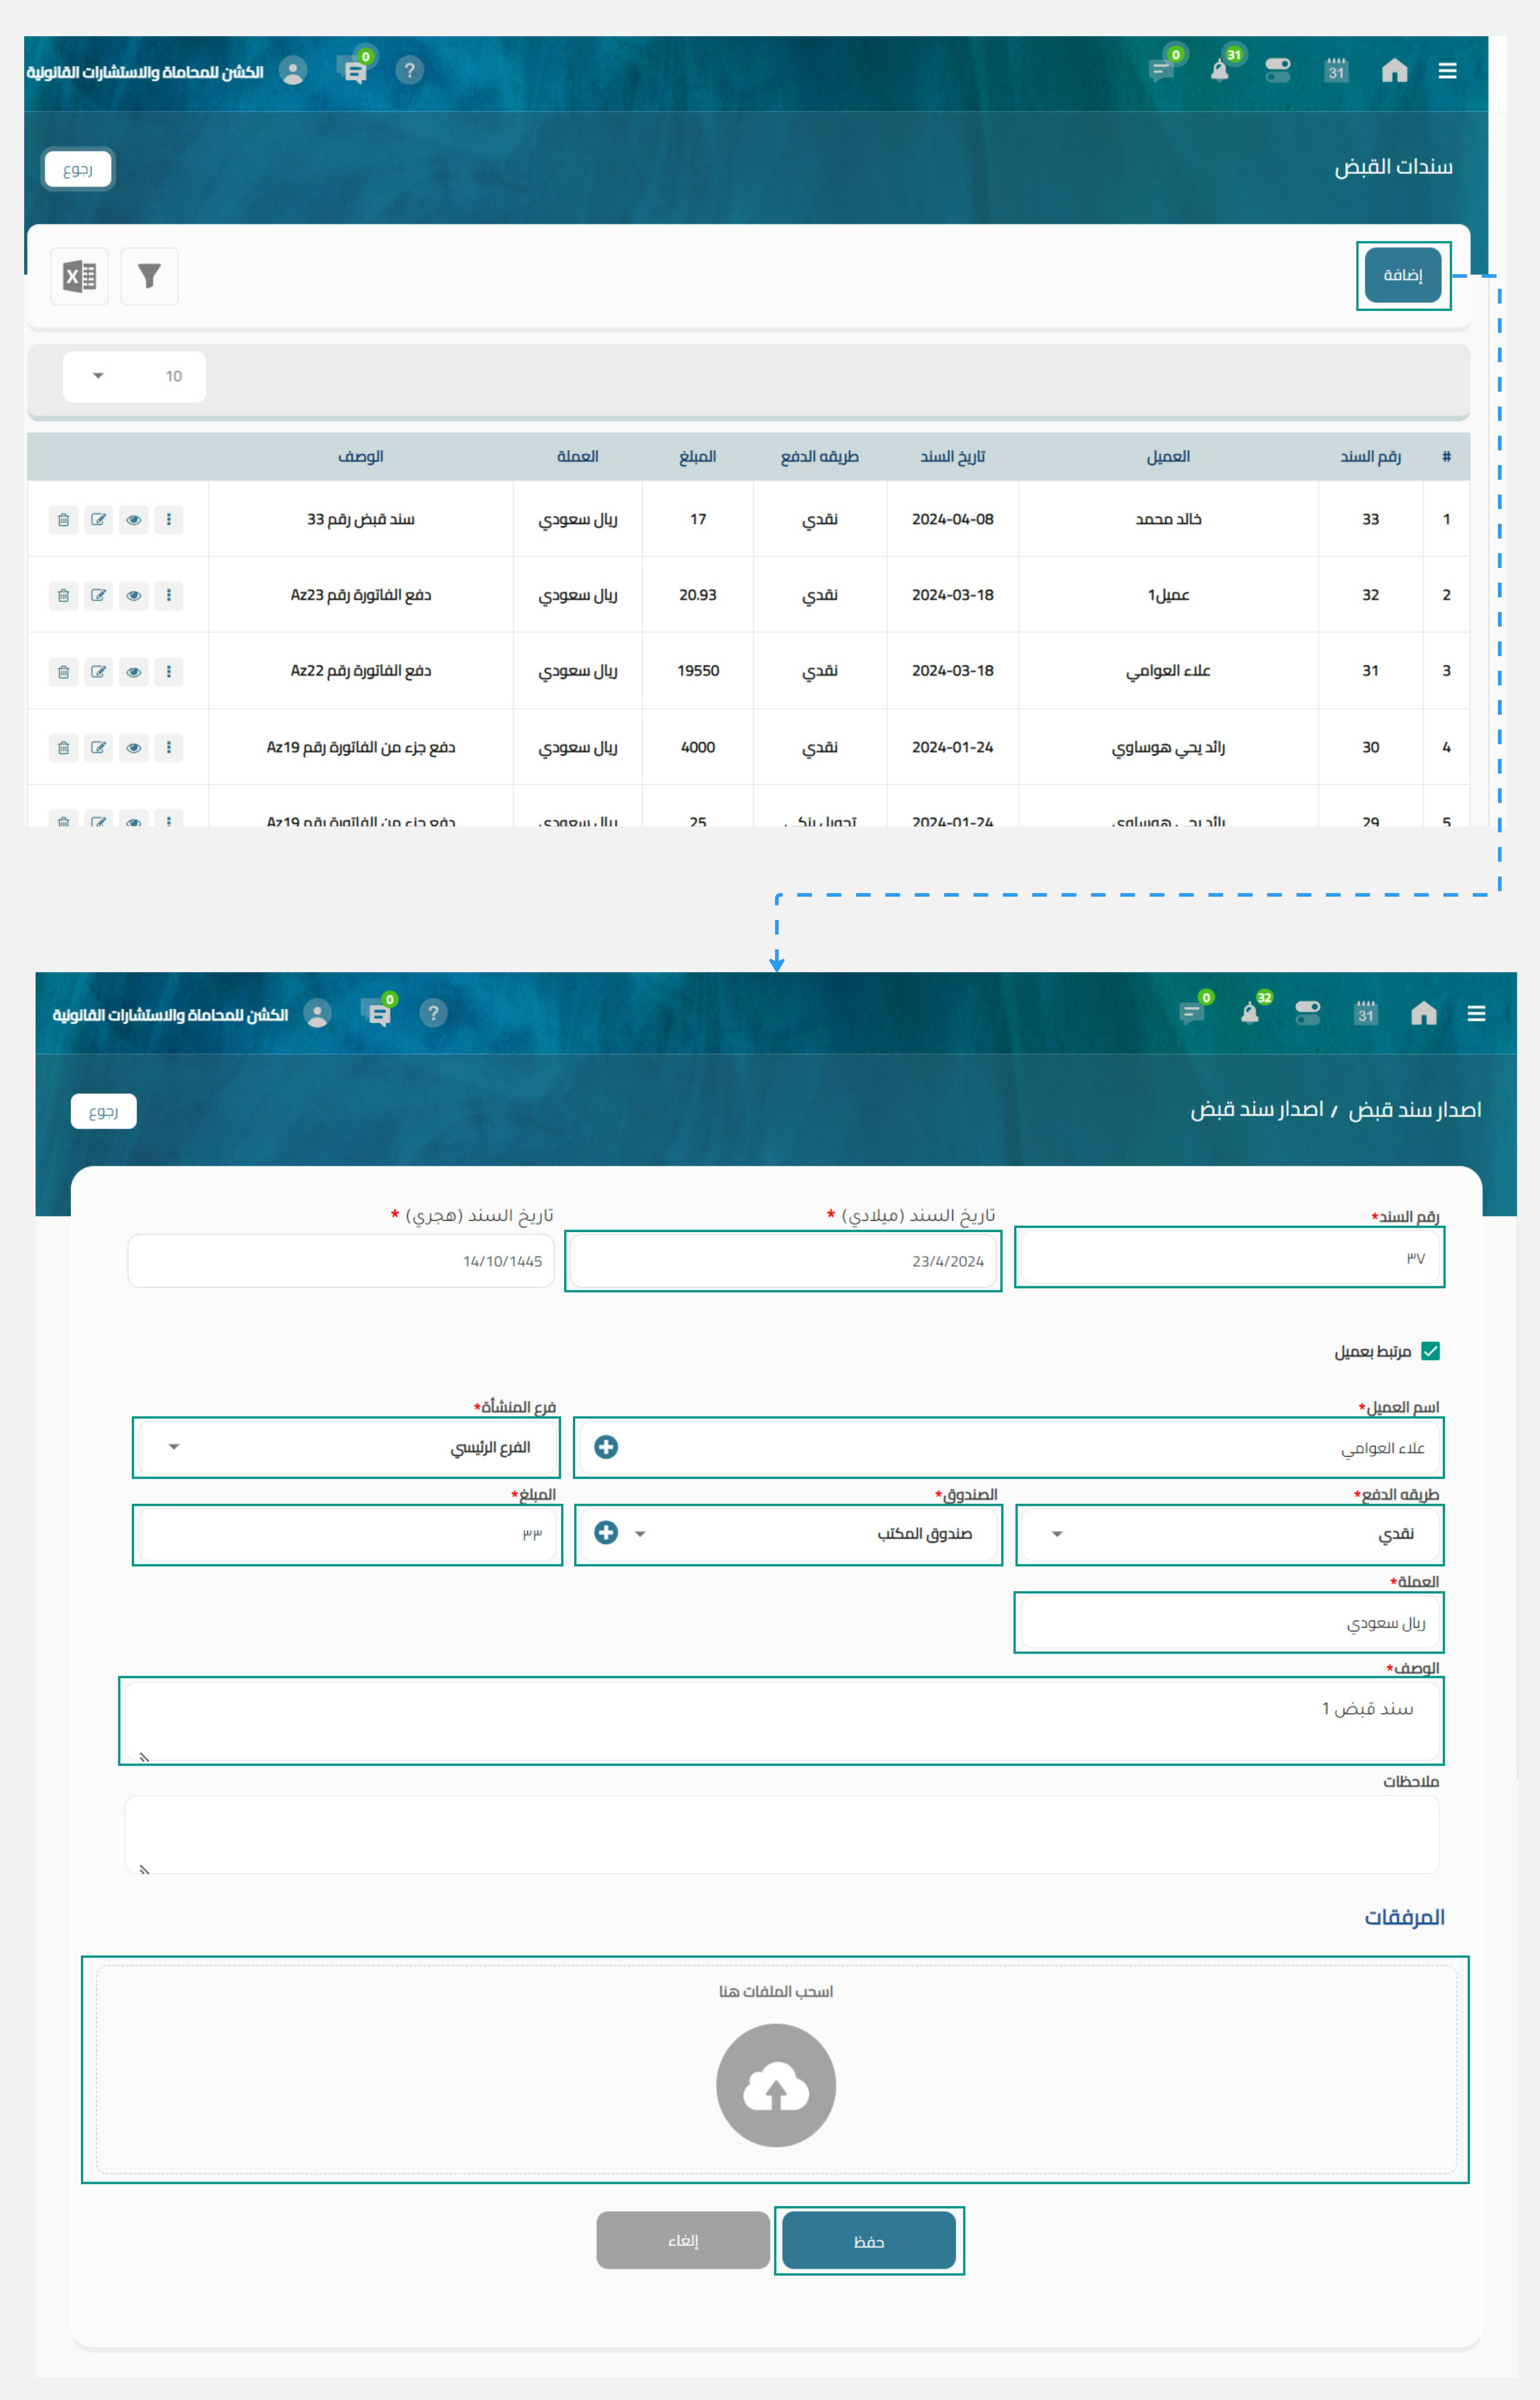The image size is (1540, 2400).
Task: Click amount cell 19550
Action: (698, 670)
